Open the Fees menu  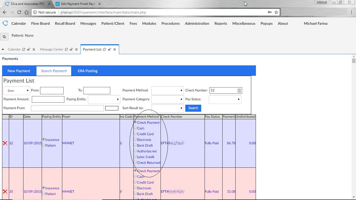pos(133,23)
